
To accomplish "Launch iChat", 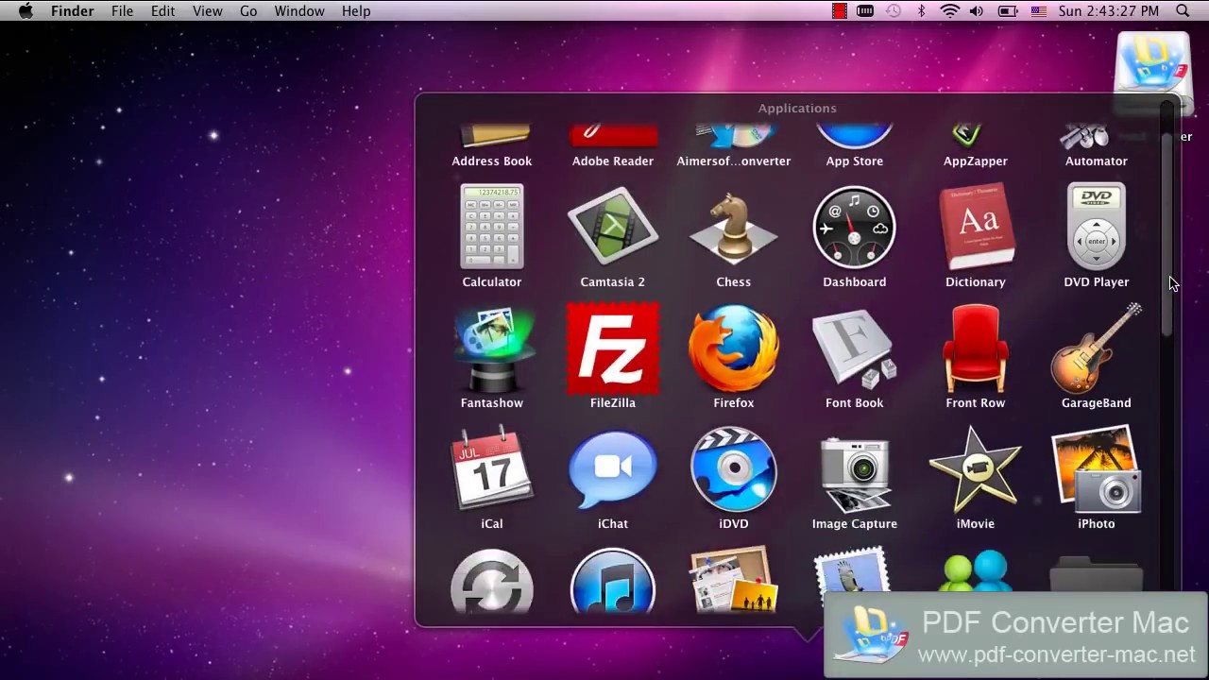I will 613,469.
